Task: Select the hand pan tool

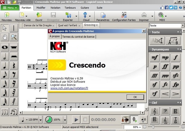Action: (x=5, y=37)
